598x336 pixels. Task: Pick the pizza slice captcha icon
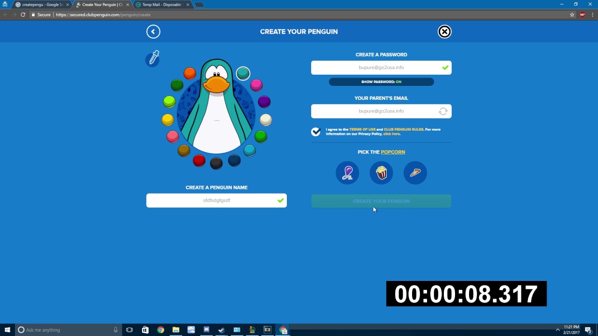click(415, 173)
